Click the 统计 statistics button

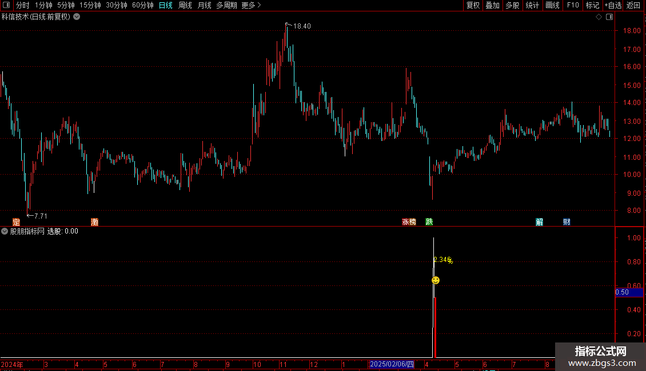pos(532,5)
